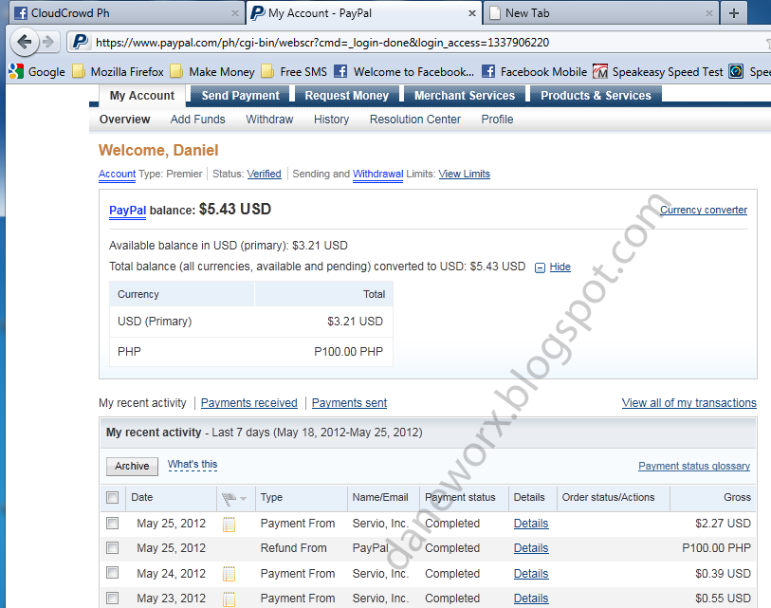
Task: Click the note icon on the $2.27 USD row
Action: tap(229, 525)
